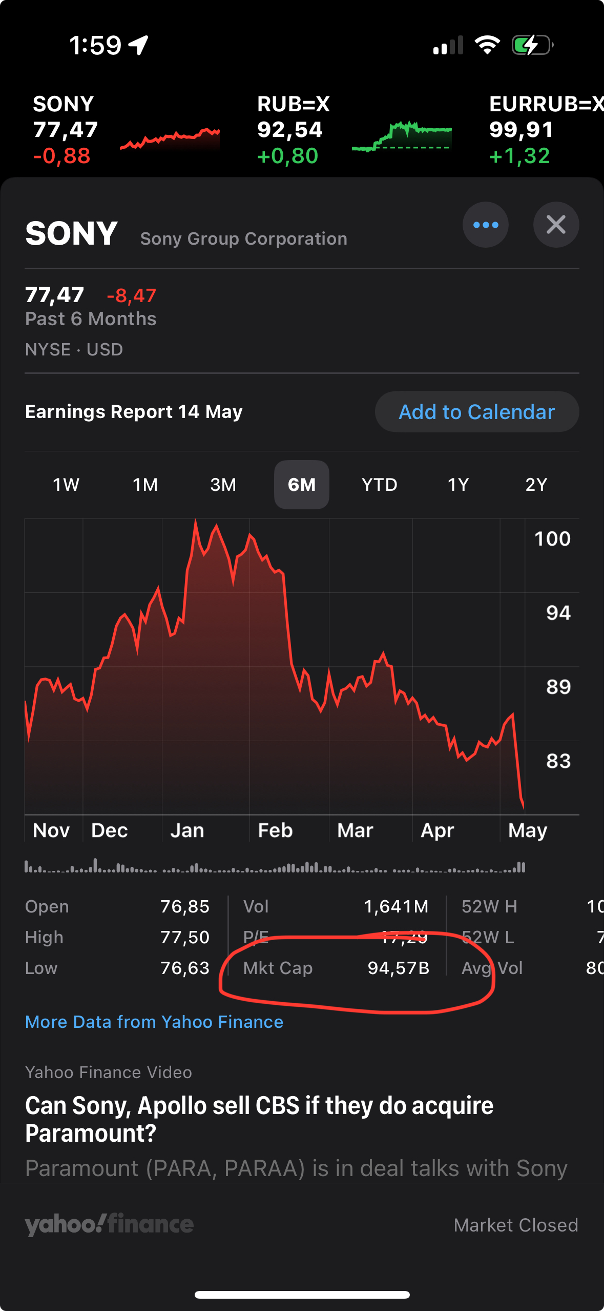
Task: Tap the -8,47 six-month price change
Action: point(131,295)
